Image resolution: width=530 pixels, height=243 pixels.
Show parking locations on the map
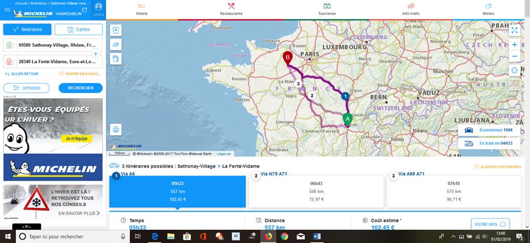116,30
